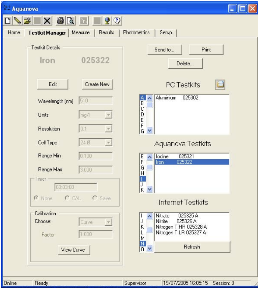Select letter O in Internet Testkits index

142,249
